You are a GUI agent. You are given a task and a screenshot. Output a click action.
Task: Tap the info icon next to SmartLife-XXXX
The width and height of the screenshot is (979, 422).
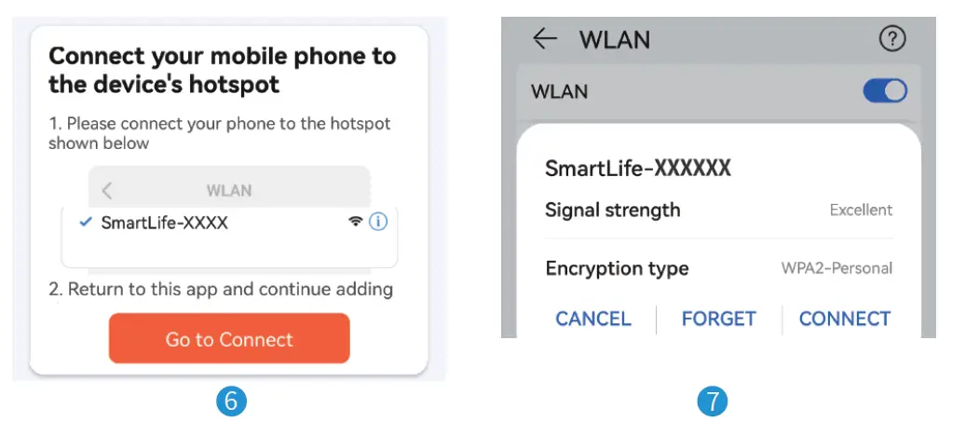378,222
